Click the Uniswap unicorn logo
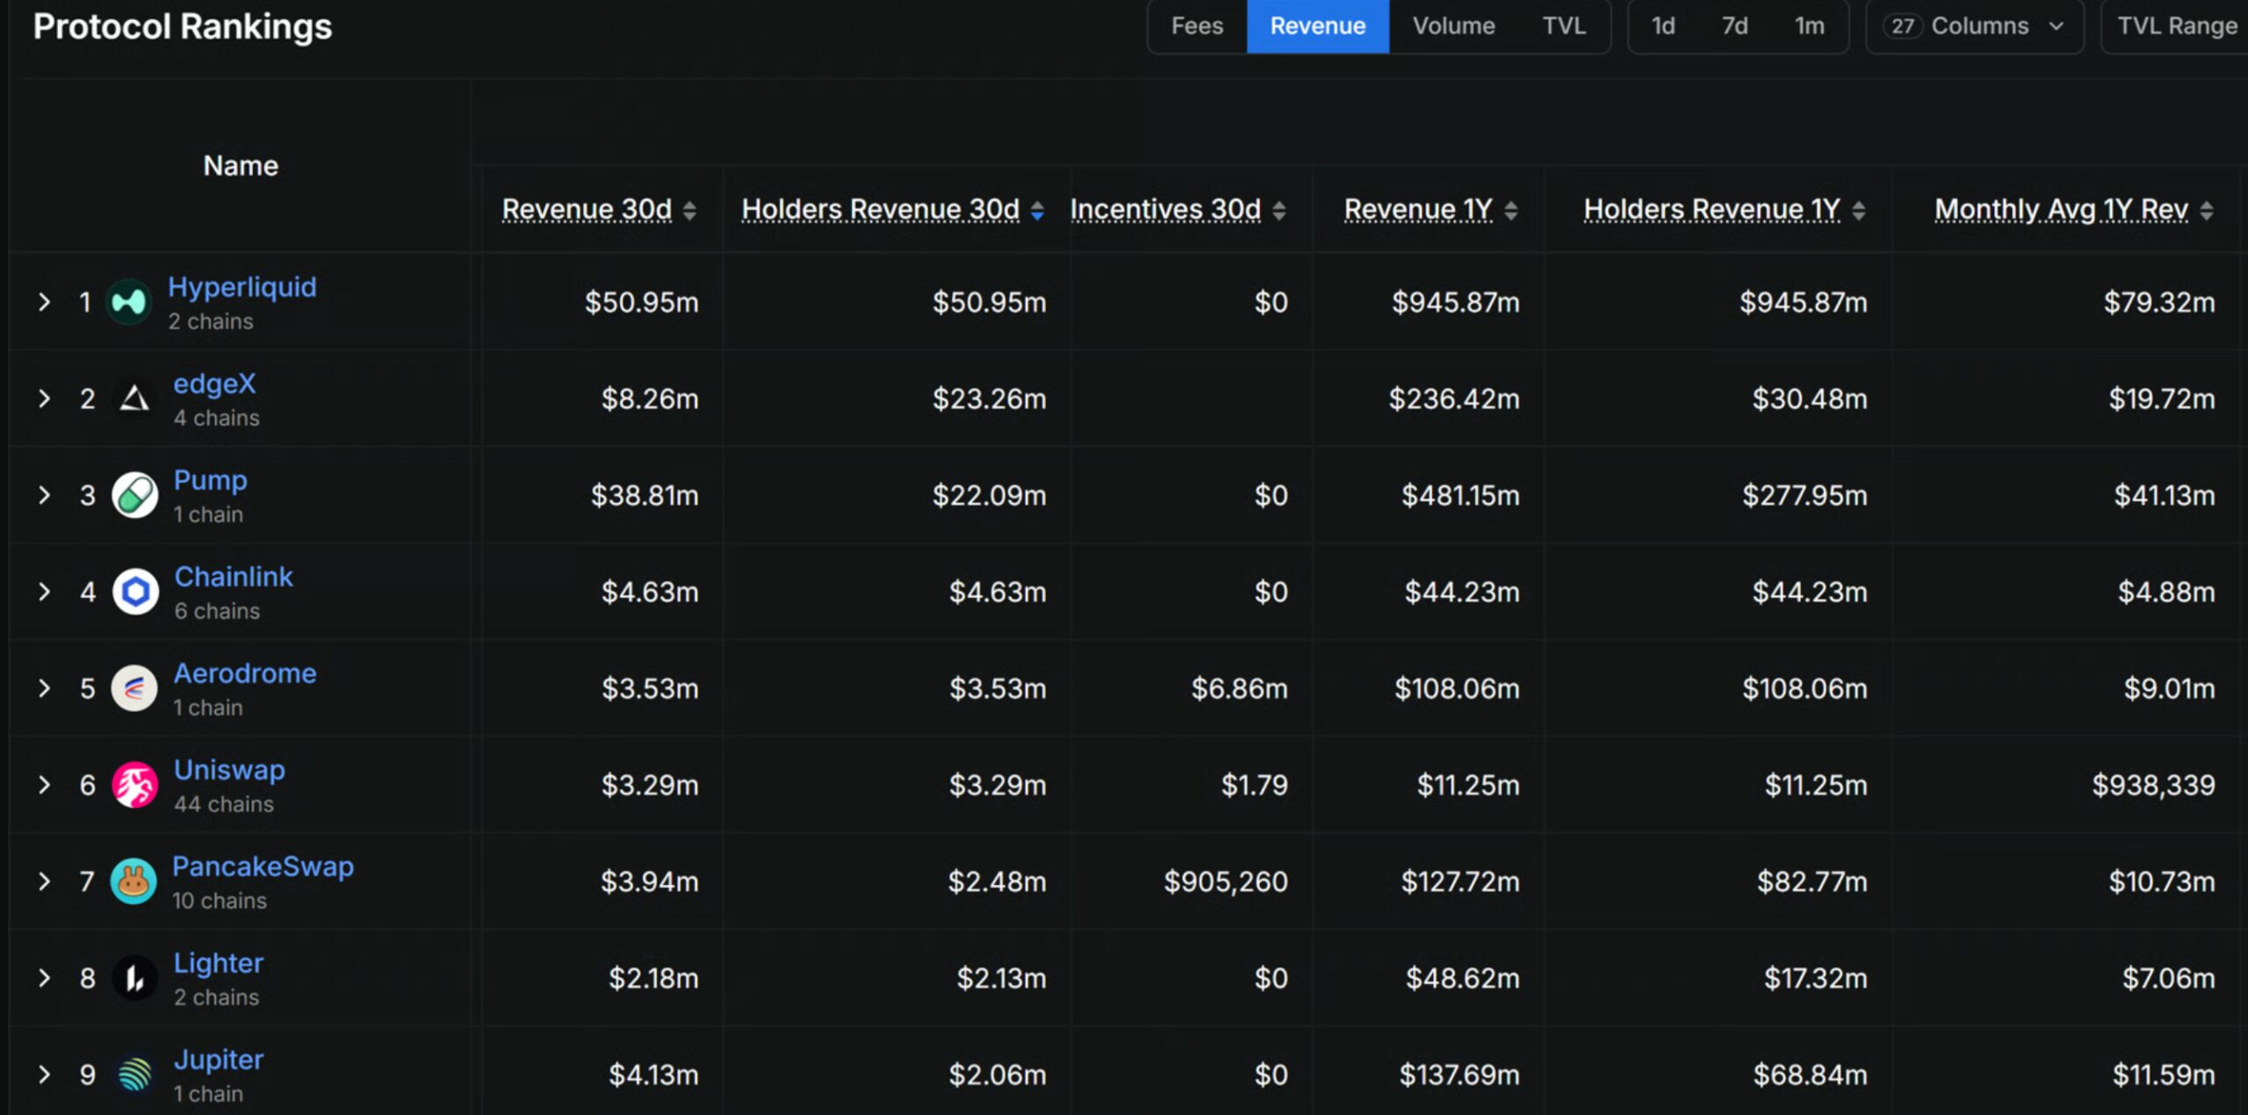The height and width of the screenshot is (1115, 2248). 134,785
